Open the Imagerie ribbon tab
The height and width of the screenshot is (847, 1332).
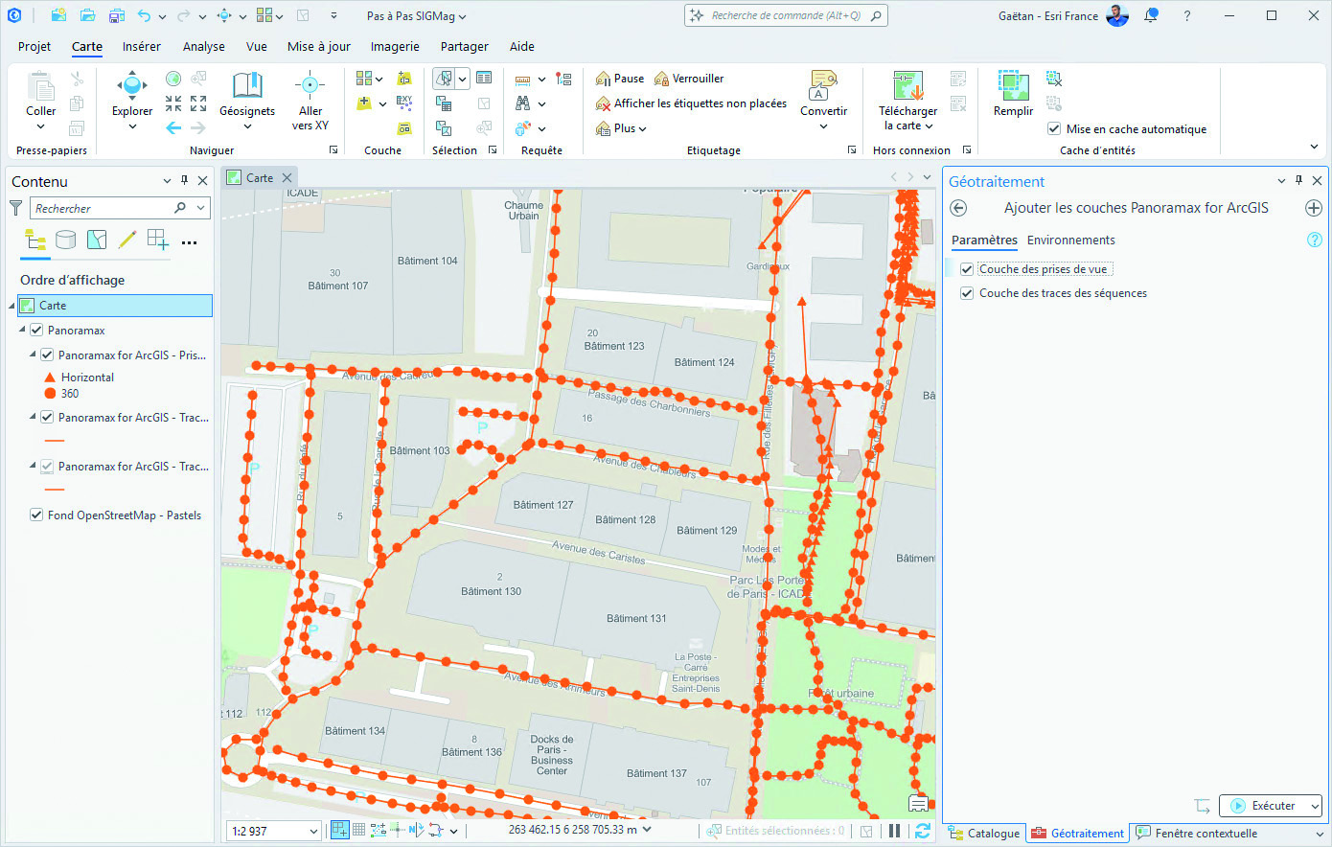(x=395, y=46)
